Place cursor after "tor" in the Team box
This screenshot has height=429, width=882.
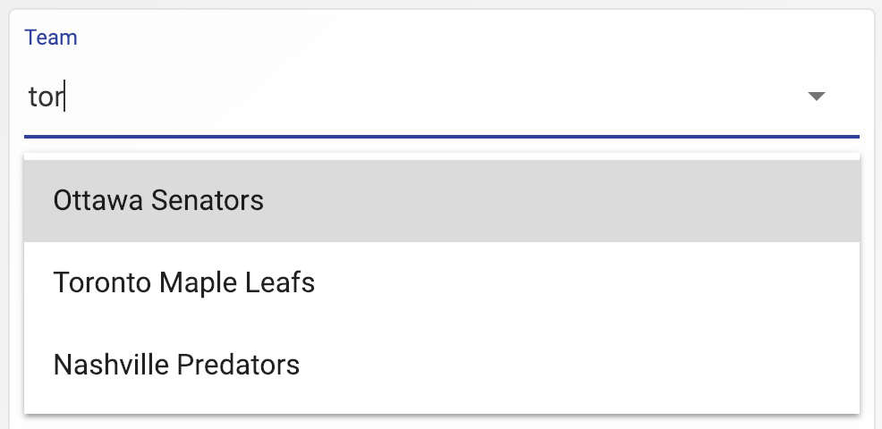pyautogui.click(x=66, y=97)
